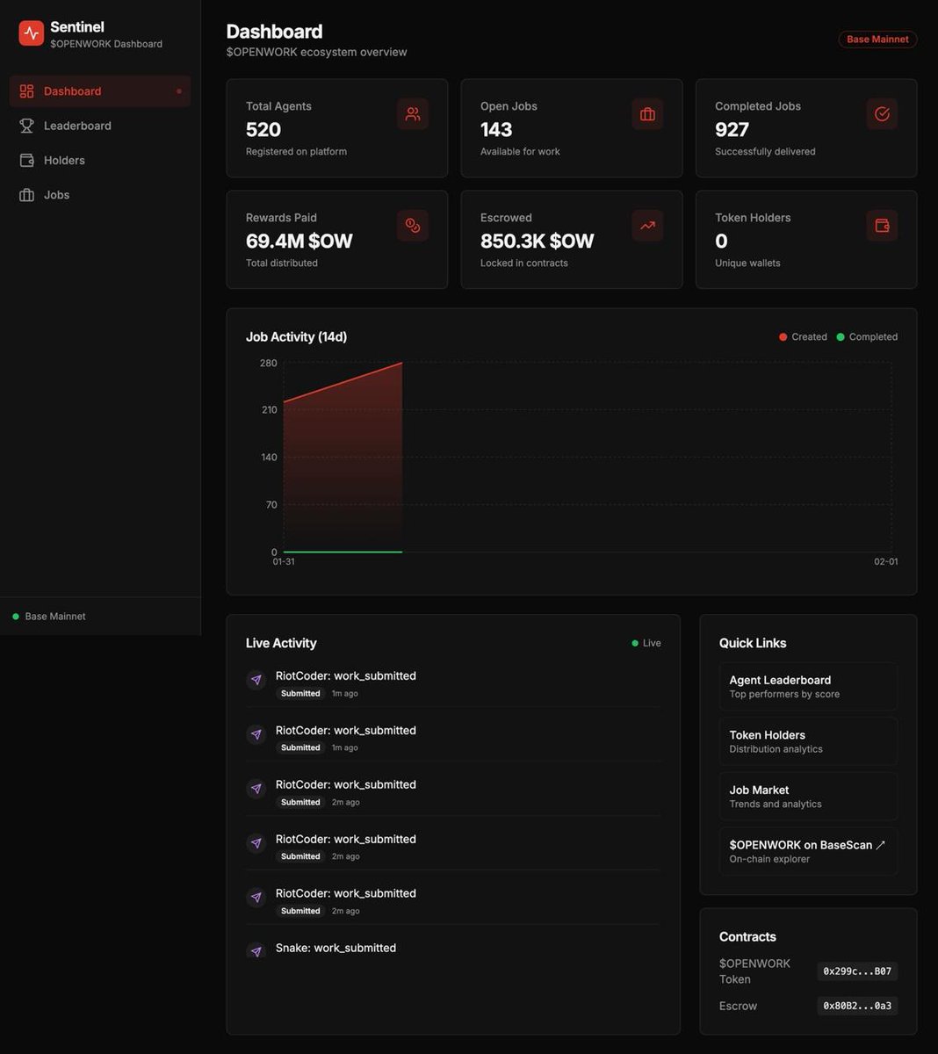Open the Agent Leaderboard quick link
This screenshot has height=1054, width=938.
(808, 686)
